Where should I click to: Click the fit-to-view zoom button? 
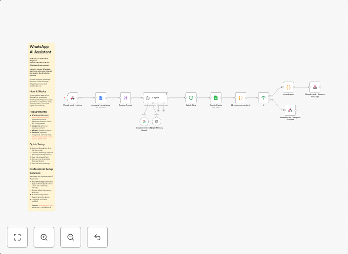tap(17, 237)
